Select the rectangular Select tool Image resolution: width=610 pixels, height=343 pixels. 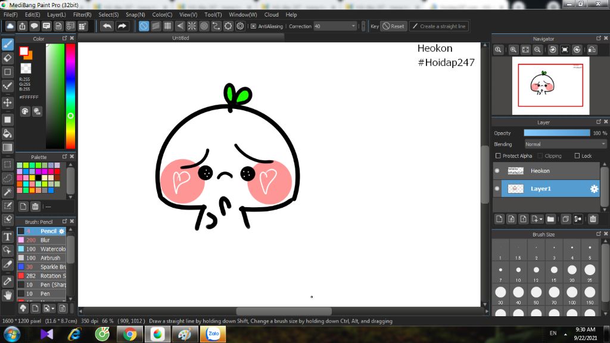(7, 164)
